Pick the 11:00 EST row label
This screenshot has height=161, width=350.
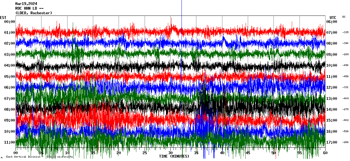point(9,142)
